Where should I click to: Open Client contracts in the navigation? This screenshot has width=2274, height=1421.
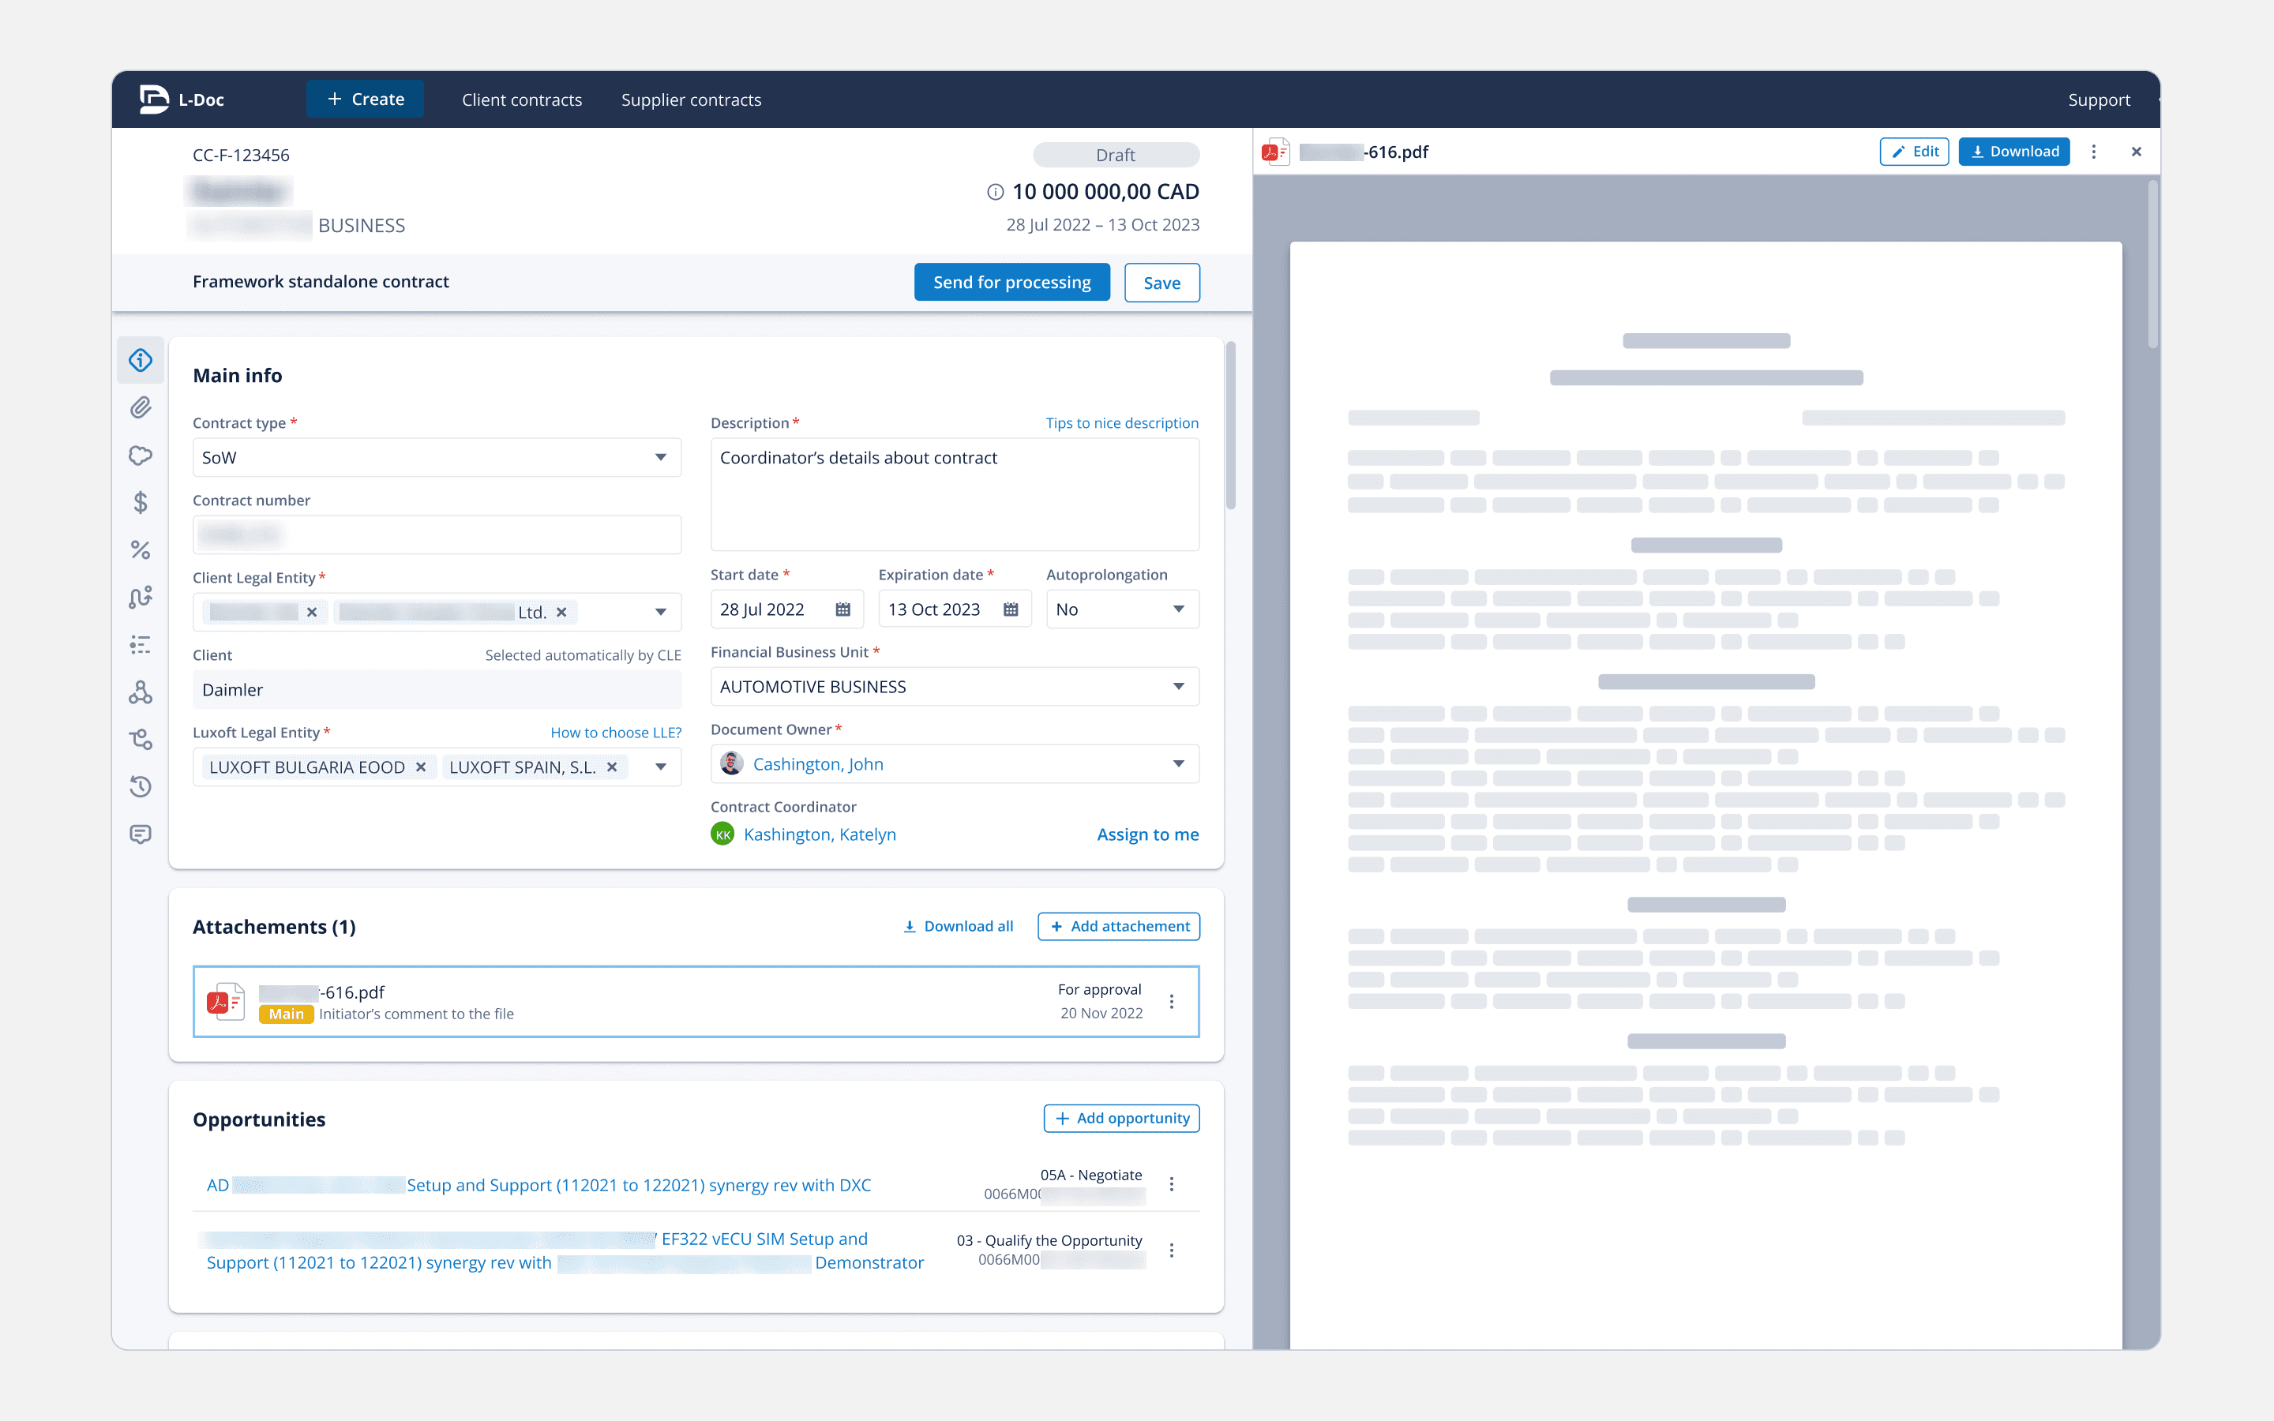click(x=521, y=99)
